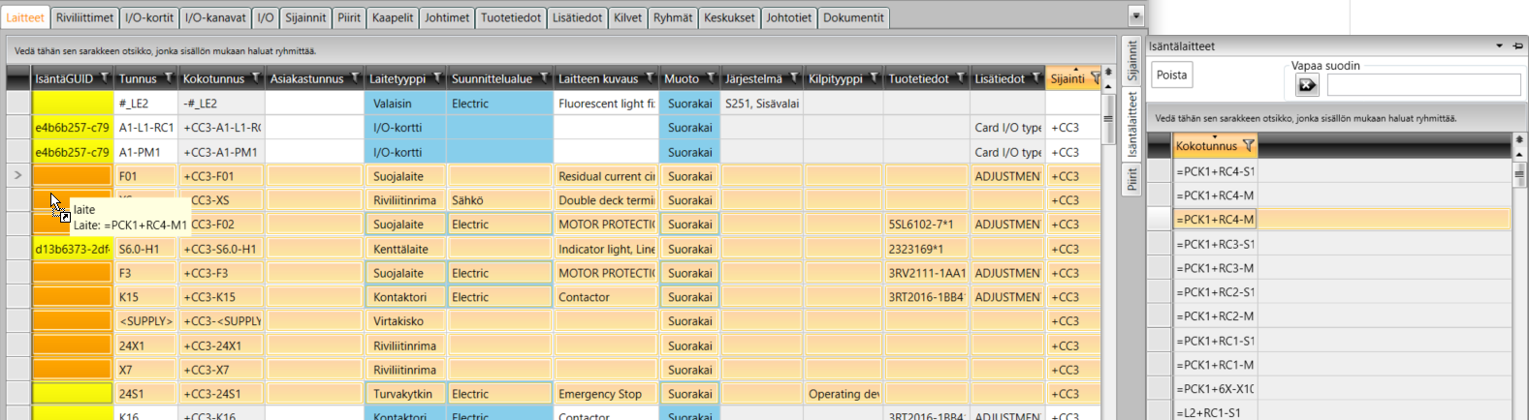Toggle auto-hide pin of Isäntälaitteet panel

1518,46
